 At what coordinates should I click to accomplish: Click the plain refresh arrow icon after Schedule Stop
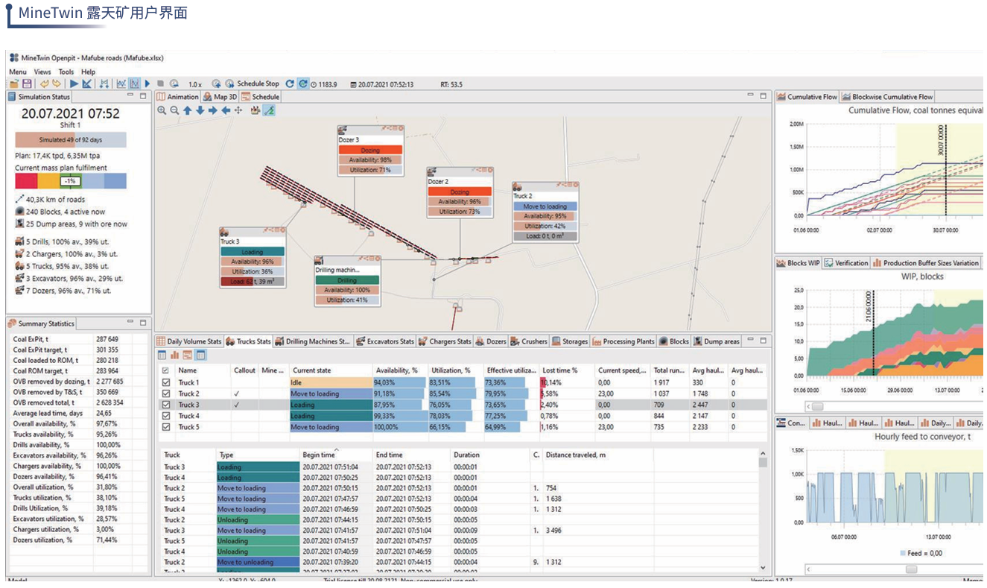[290, 84]
